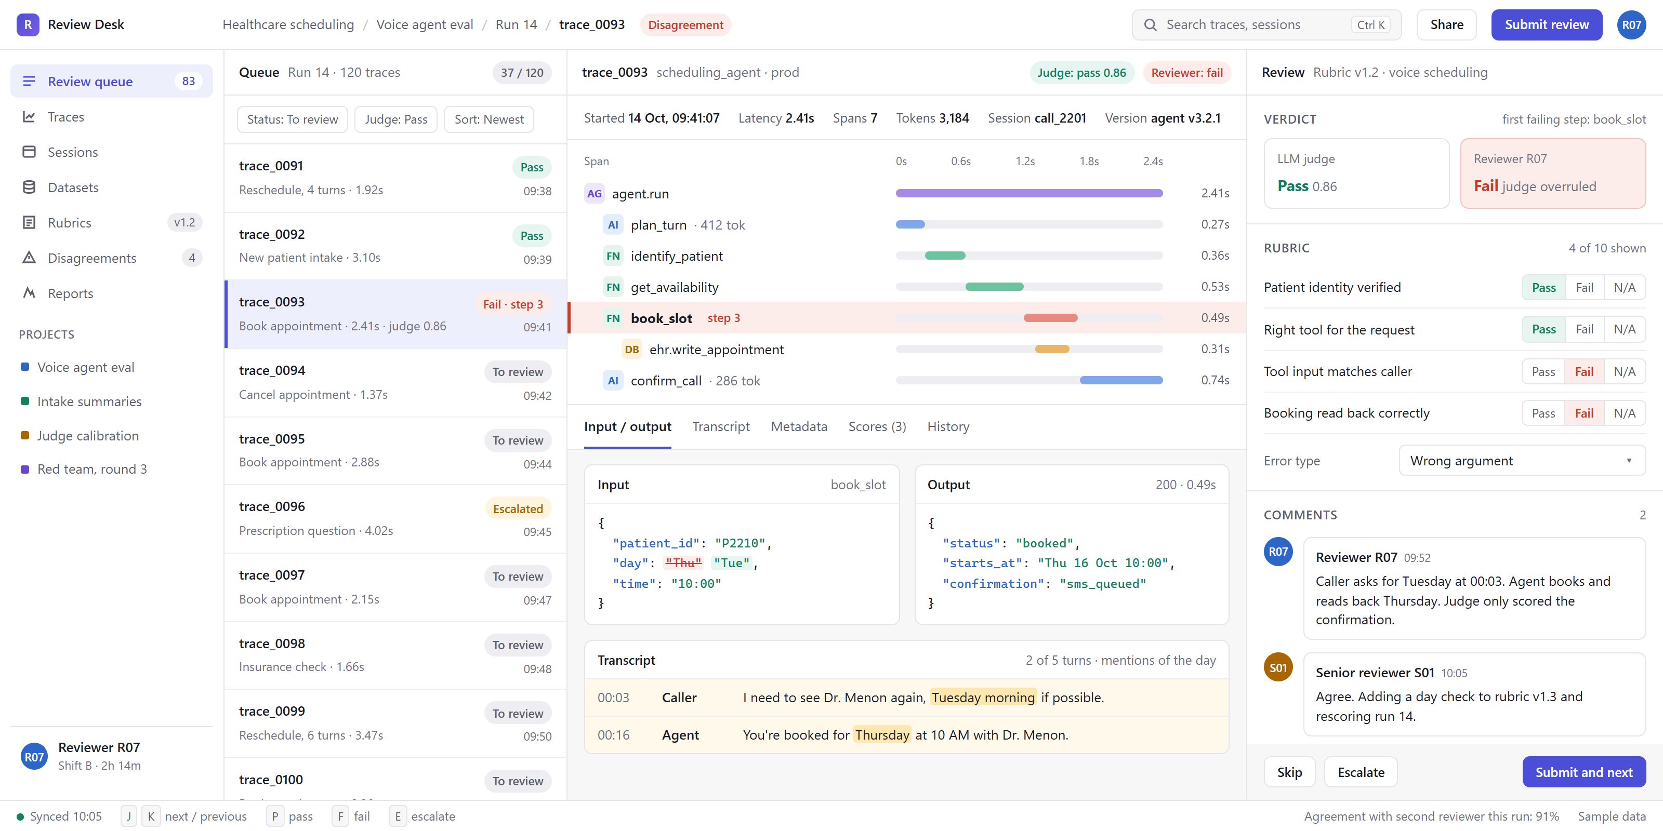The height and width of the screenshot is (831, 1663).
Task: Open the Status: To review filter
Action: pos(293,119)
